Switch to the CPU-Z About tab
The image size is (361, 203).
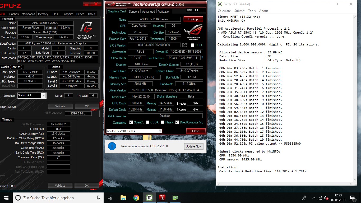[x=91, y=14]
